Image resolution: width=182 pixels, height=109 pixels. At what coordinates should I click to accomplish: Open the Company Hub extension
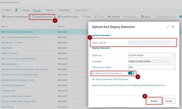(8, 91)
